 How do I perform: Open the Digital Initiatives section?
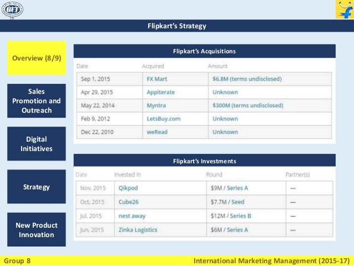37,144
